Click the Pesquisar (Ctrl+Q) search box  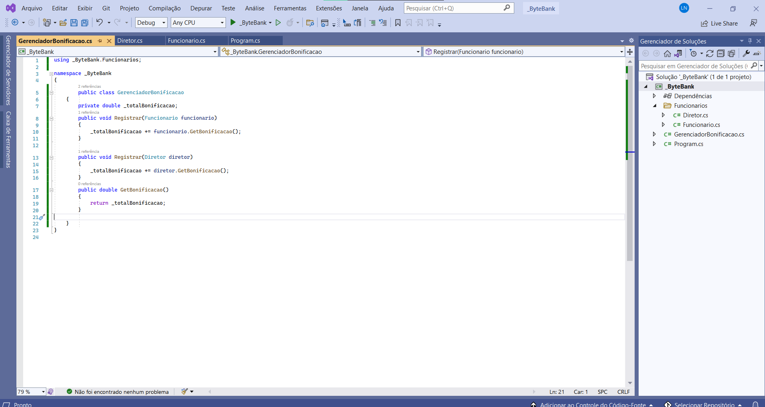click(x=459, y=8)
